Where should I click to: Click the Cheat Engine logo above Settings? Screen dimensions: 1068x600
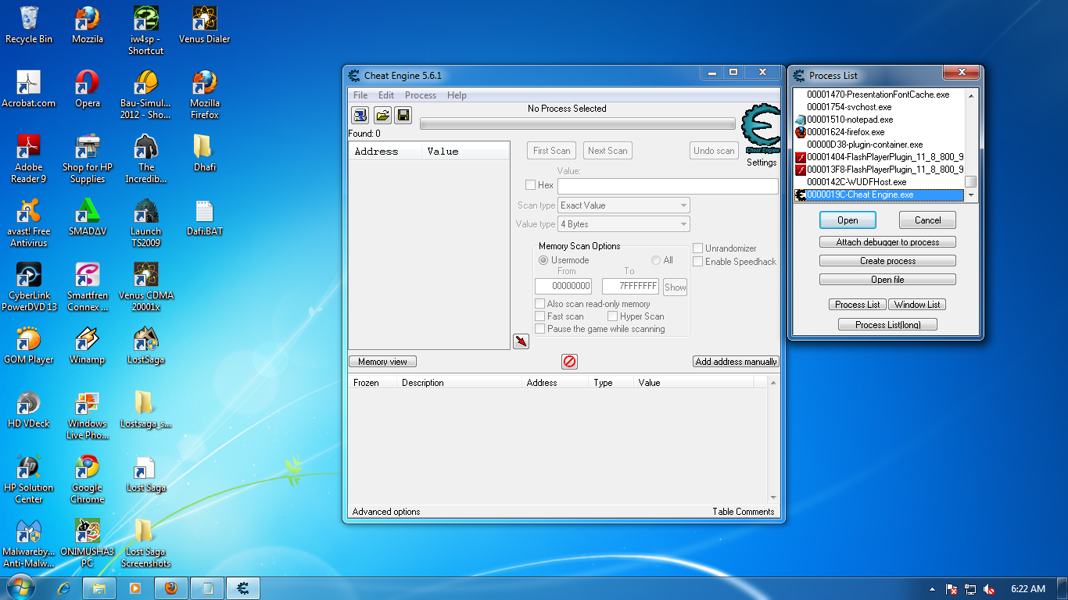[761, 130]
